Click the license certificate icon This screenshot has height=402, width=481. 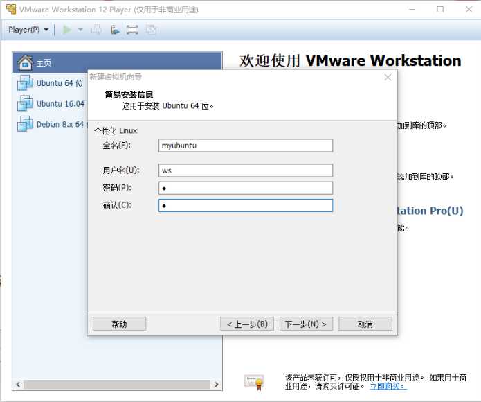click(x=254, y=382)
